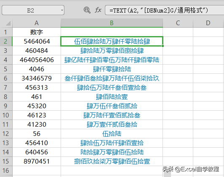
Task: Click cell 肆拾伍万陆仟叁佰壹拾叁
Action: click(112, 88)
